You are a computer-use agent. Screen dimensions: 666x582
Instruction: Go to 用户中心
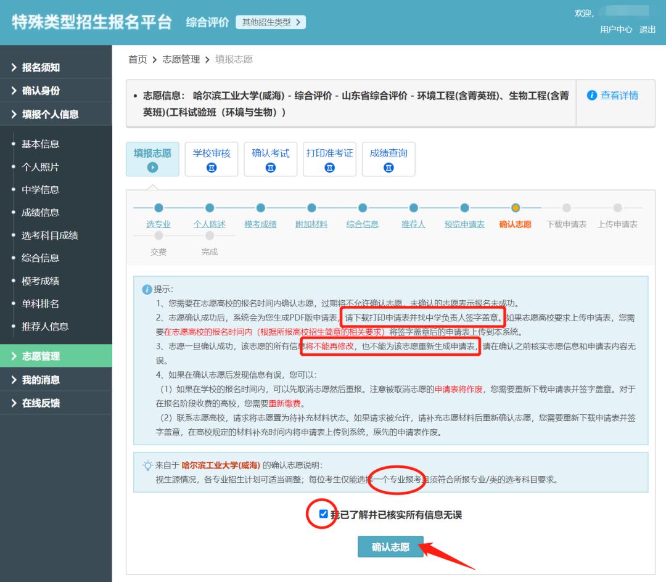coord(616,30)
